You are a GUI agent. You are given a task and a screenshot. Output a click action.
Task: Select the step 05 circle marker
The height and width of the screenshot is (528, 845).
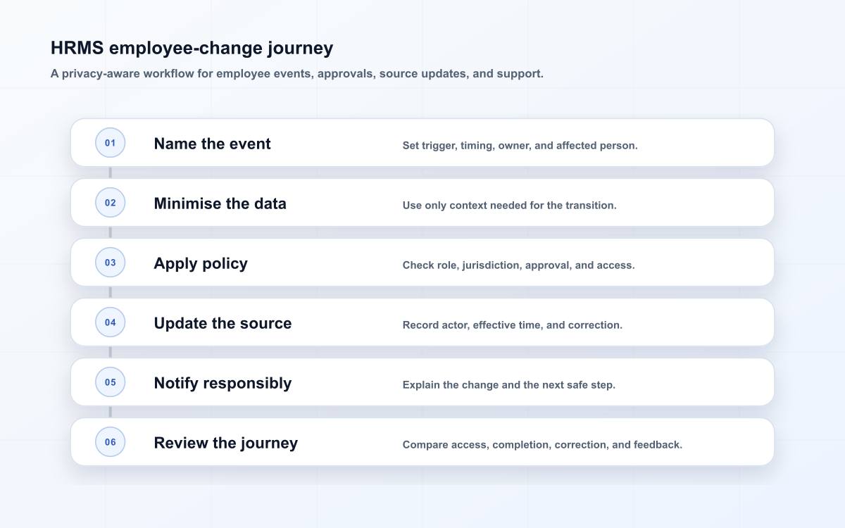110,382
